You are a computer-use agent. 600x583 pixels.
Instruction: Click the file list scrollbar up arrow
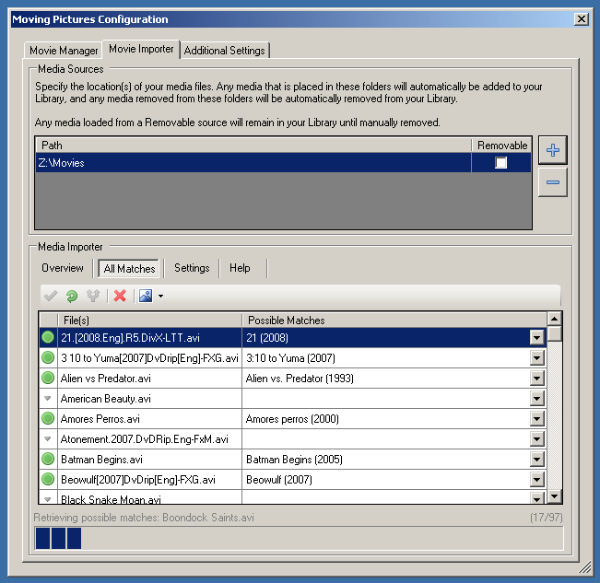coord(555,319)
